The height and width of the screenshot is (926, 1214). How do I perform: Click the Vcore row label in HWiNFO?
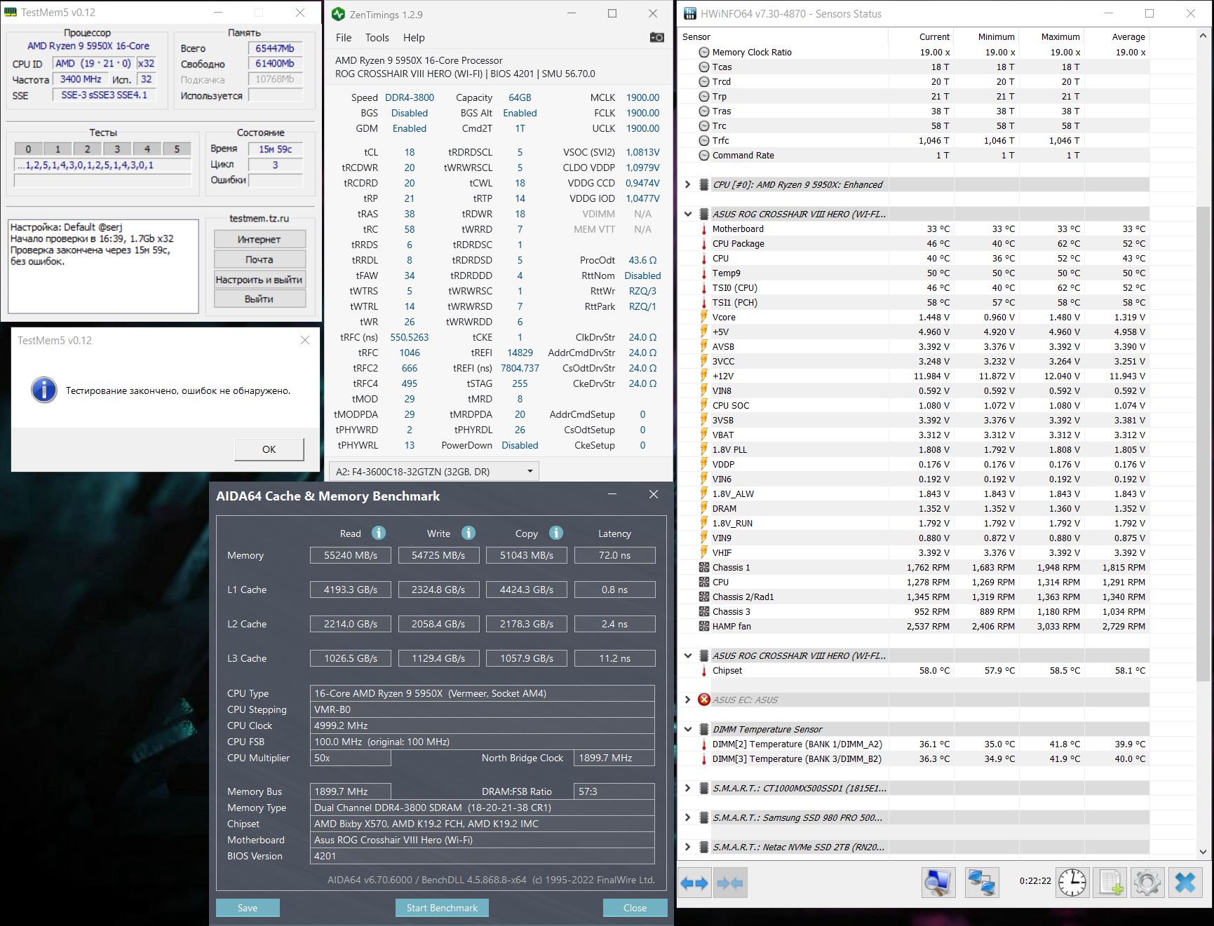724,318
